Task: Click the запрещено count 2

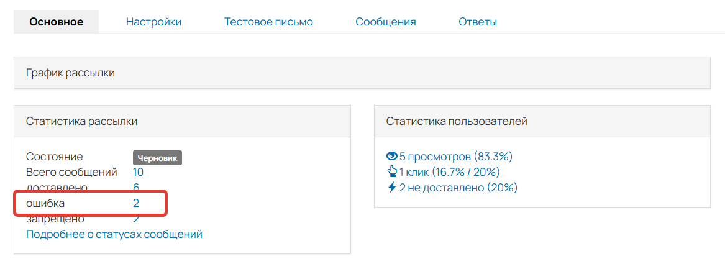Action: [136, 219]
